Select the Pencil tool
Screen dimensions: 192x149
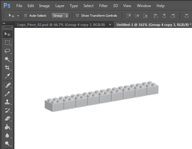(7, 94)
